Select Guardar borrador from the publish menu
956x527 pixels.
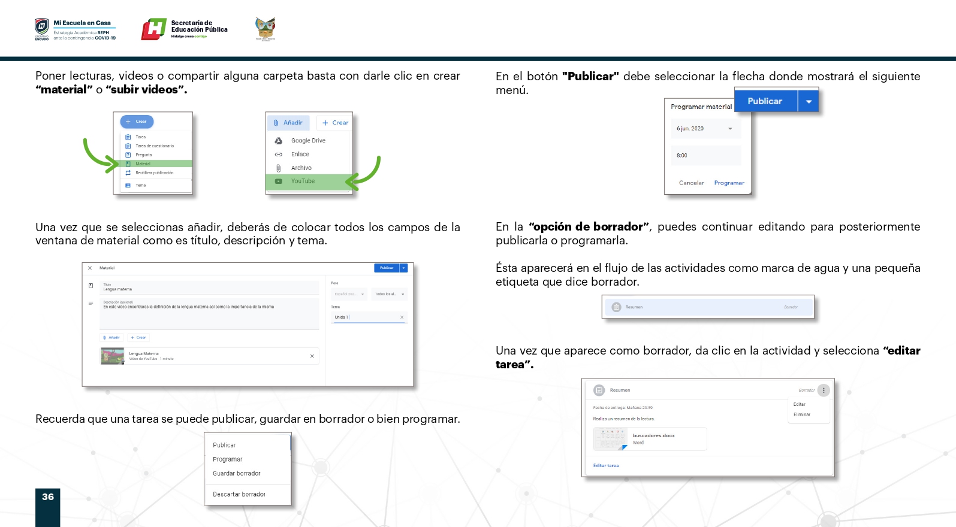click(237, 473)
